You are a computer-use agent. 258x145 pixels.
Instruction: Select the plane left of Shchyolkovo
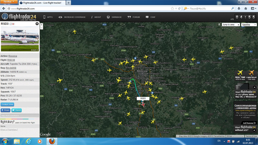[x=155, y=62]
